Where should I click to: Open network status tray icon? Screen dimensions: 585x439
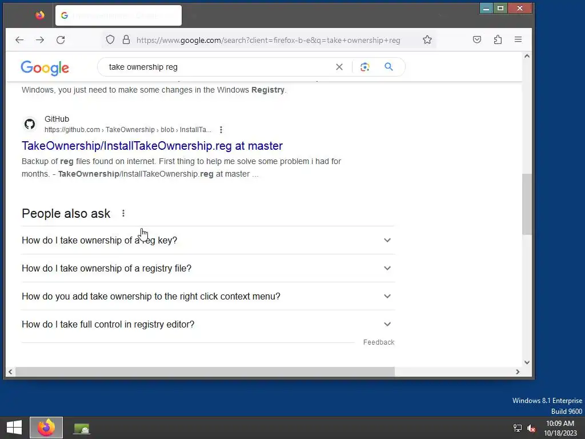tap(518, 428)
